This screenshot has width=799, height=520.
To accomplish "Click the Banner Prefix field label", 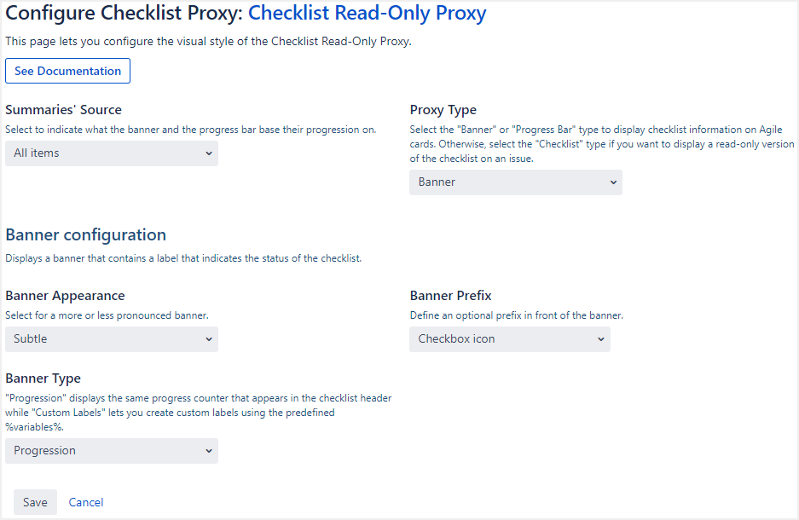I will coord(450,296).
